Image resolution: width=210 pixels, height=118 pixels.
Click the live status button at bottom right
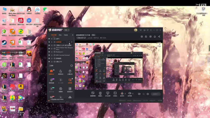coord(156,94)
